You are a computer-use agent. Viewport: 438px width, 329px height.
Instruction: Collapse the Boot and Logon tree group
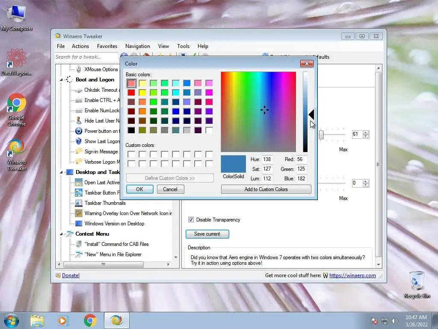(x=61, y=80)
